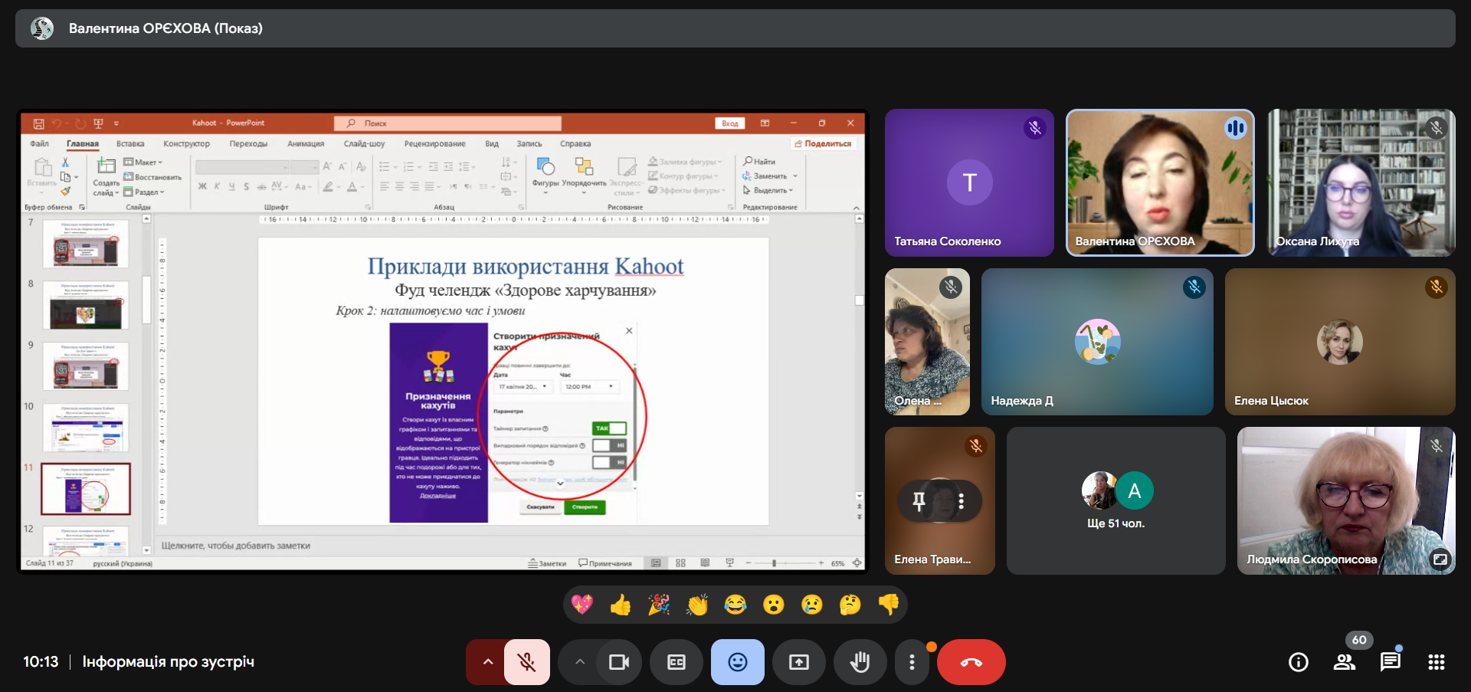The width and height of the screenshot is (1471, 692).
Task: Open the Переходы ribbon tab
Action: click(248, 143)
